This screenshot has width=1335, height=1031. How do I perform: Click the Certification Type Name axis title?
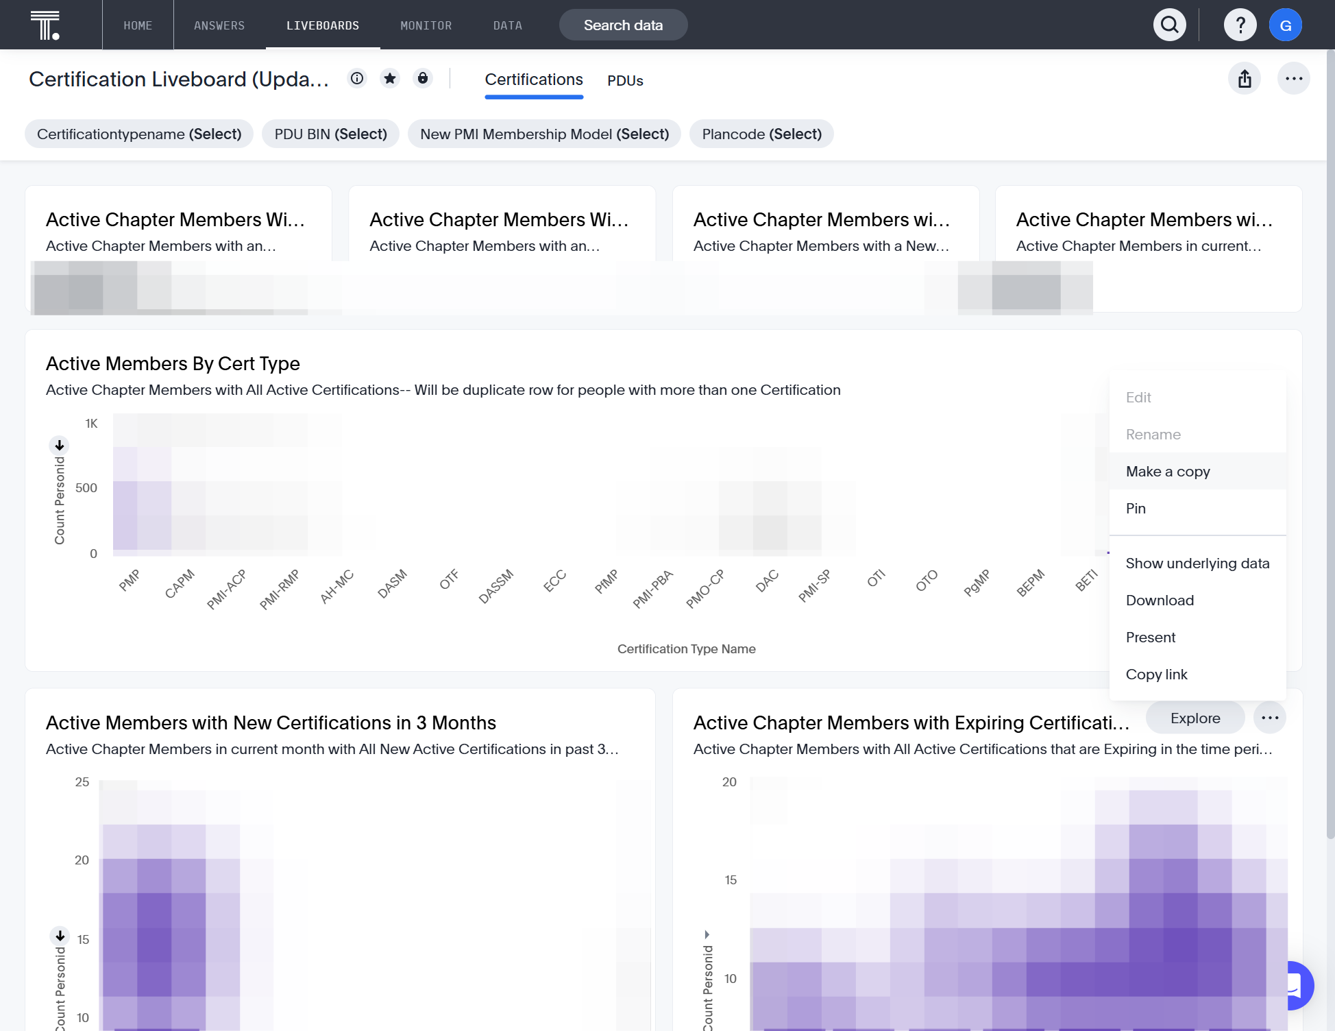(686, 648)
